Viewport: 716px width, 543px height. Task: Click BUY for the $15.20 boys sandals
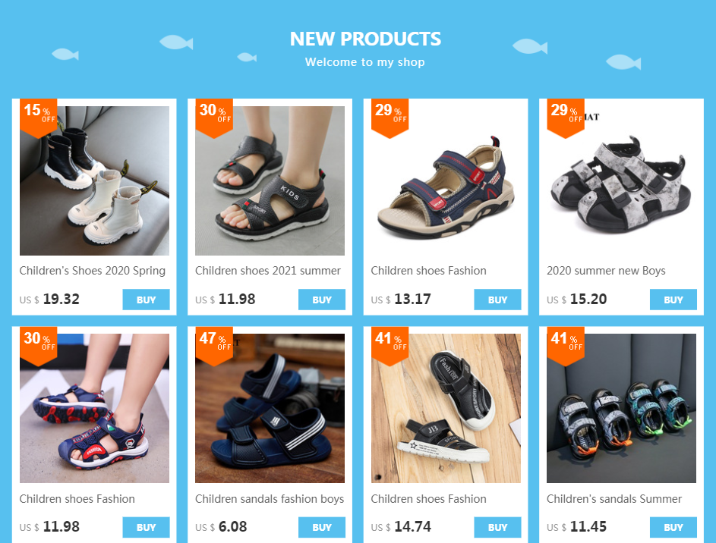(673, 300)
